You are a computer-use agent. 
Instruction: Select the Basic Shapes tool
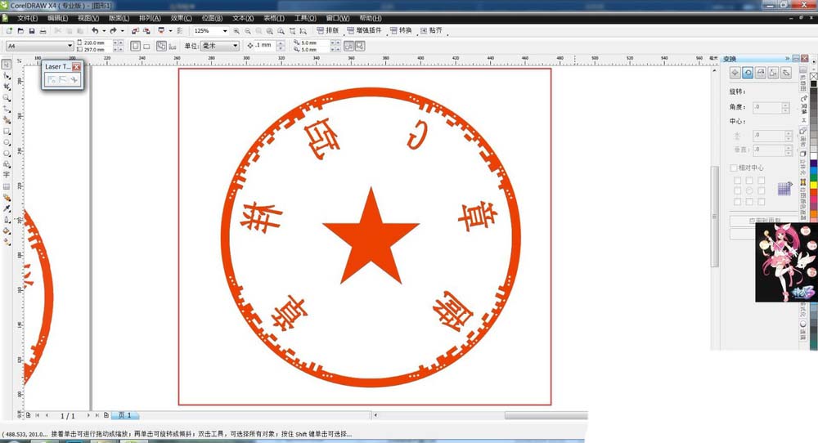[x=7, y=164]
